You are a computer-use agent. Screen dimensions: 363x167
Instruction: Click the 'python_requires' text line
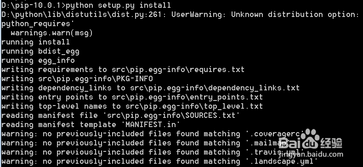coord(36,24)
